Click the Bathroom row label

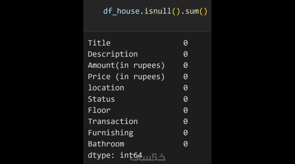coord(106,144)
